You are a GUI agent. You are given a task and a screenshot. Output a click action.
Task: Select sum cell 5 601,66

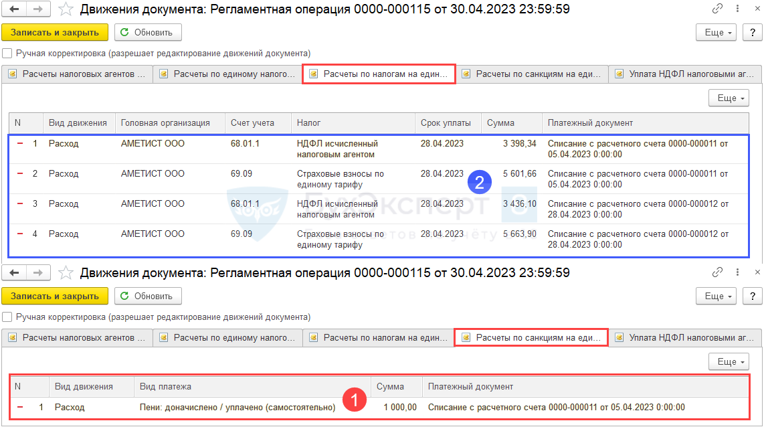pyautogui.click(x=512, y=179)
